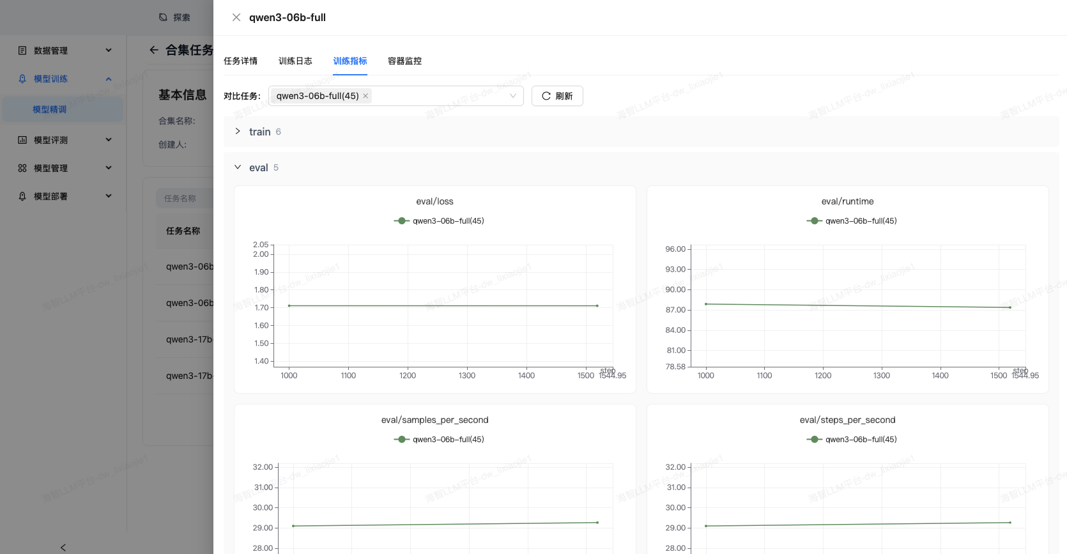This screenshot has width=1067, height=554.
Task: Collapse the eval metrics section
Action: (x=238, y=167)
